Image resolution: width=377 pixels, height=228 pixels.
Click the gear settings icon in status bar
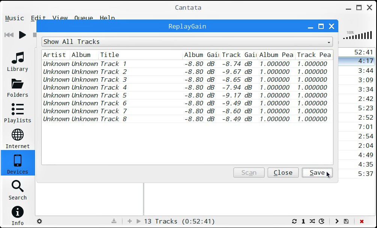click(x=39, y=221)
